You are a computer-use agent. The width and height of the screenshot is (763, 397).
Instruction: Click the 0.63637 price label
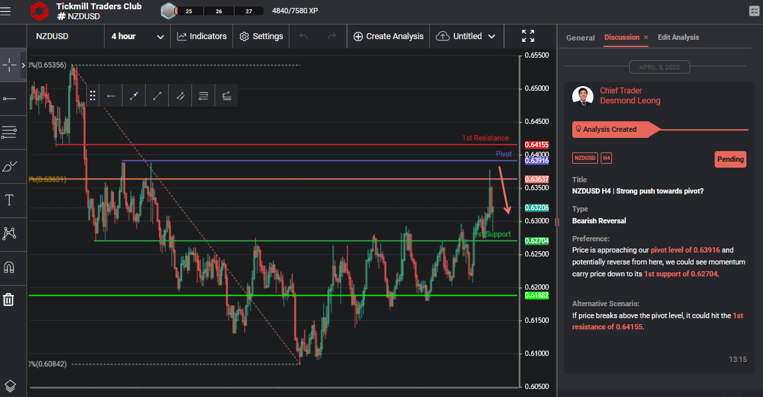click(536, 179)
